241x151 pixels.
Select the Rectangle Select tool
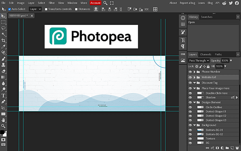3,22
